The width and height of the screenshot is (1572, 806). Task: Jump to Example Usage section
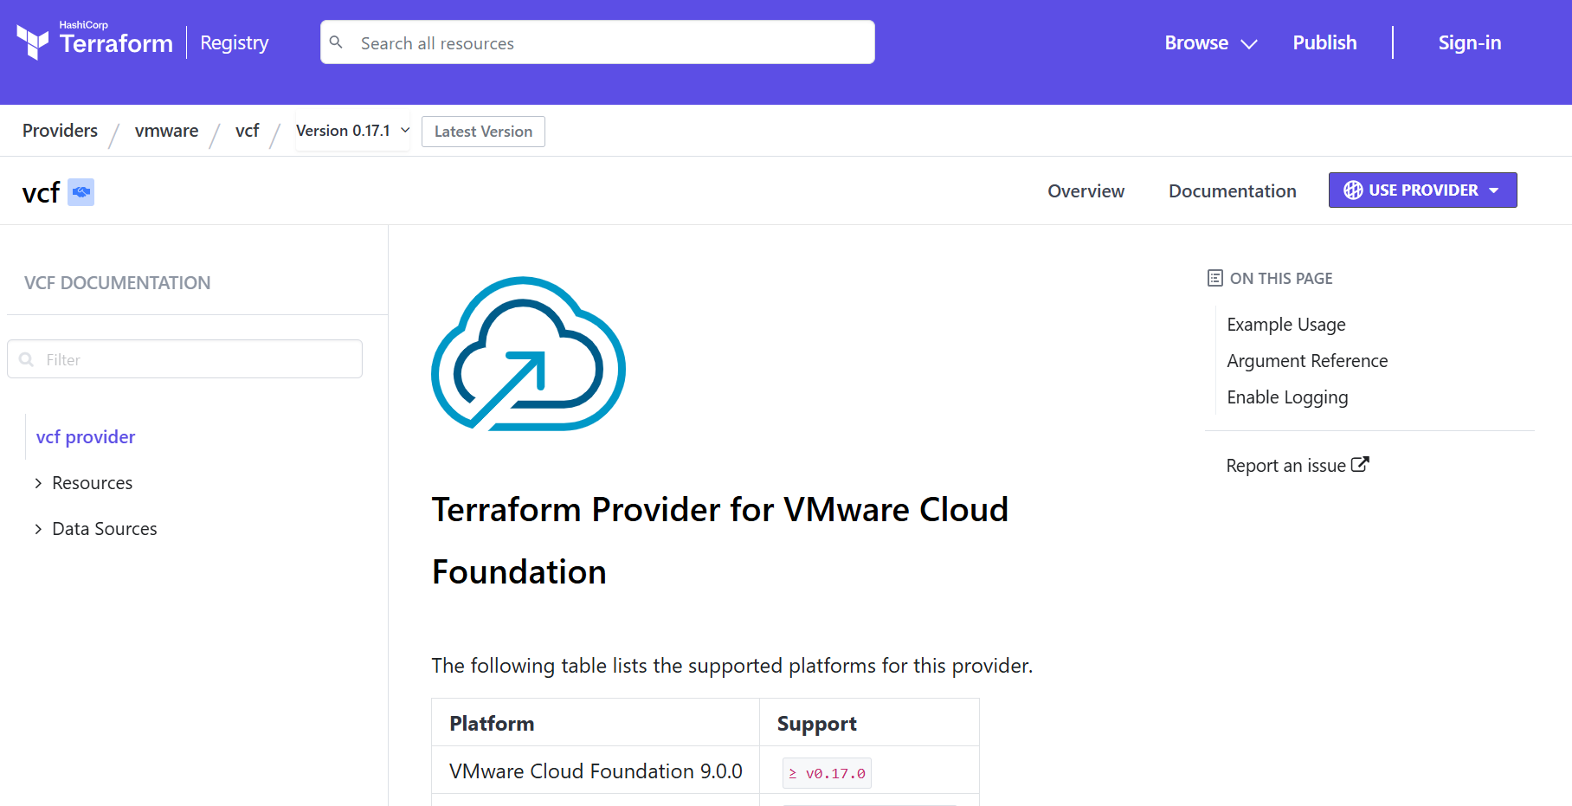click(1285, 325)
